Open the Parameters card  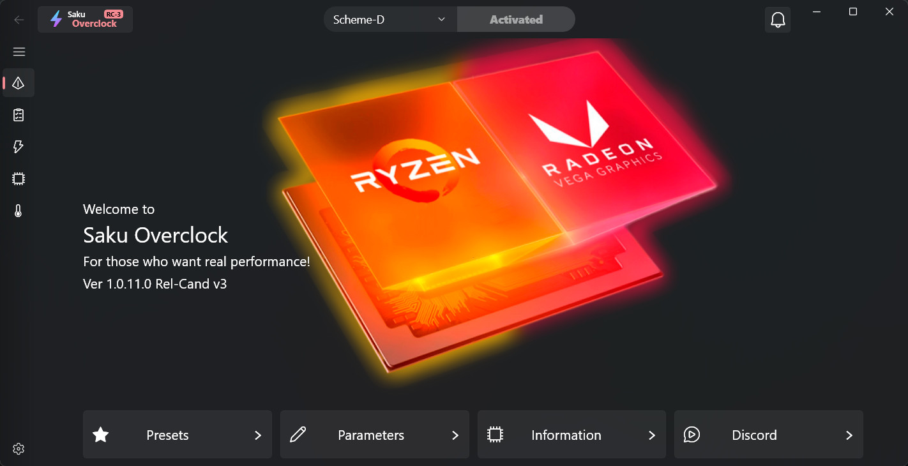[x=375, y=435]
